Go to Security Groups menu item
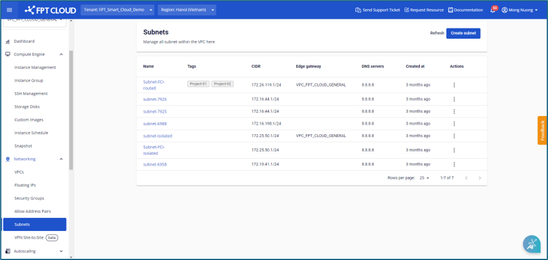This screenshot has width=548, height=260. [x=29, y=198]
